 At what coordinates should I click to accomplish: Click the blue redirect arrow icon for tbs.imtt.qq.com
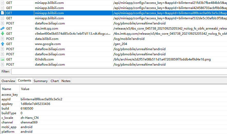[3, 28]
